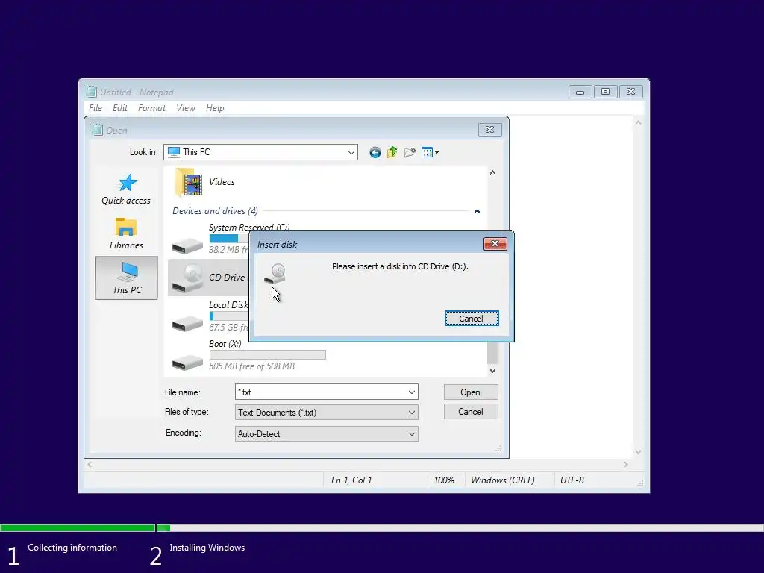The image size is (764, 573).
Task: Select the System Reserved (C:) drive
Action: [210, 239]
